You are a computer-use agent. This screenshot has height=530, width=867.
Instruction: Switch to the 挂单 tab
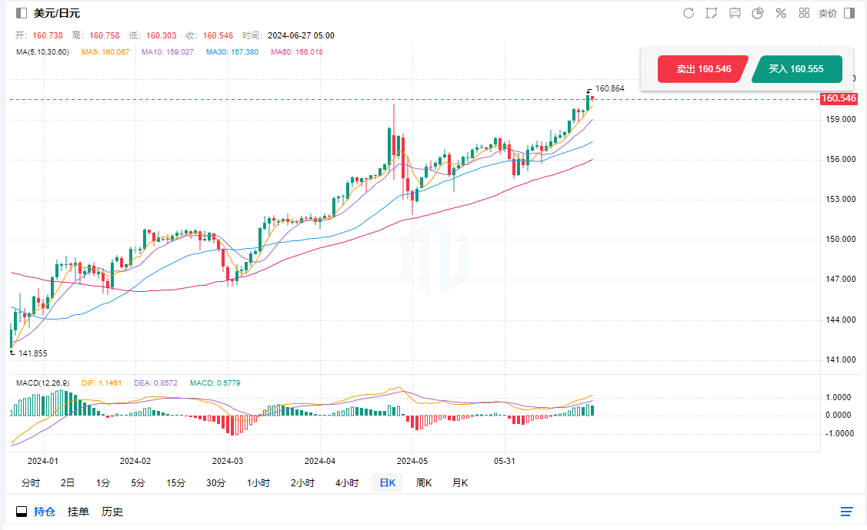[78, 512]
